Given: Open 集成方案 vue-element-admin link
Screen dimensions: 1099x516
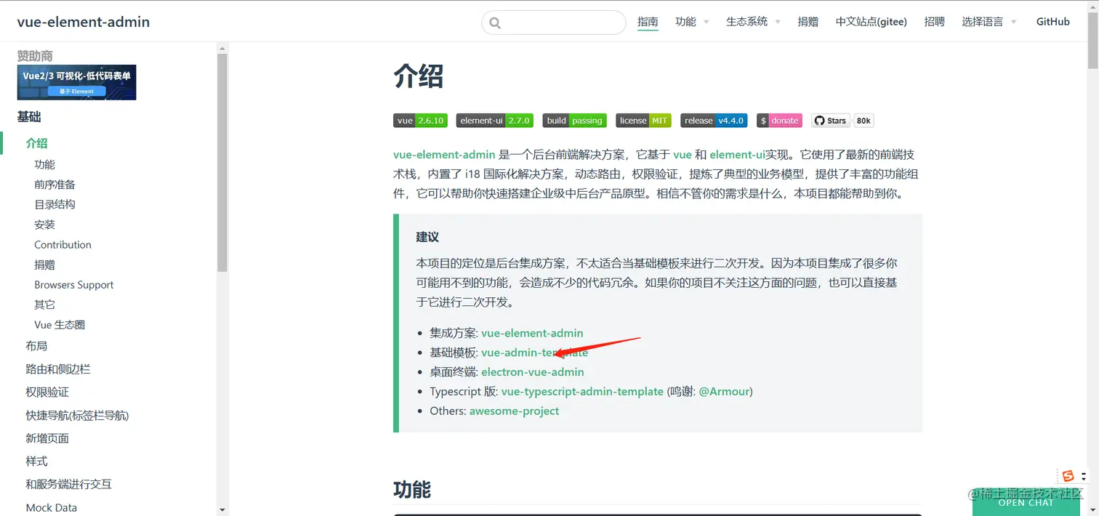Looking at the screenshot, I should [x=532, y=333].
